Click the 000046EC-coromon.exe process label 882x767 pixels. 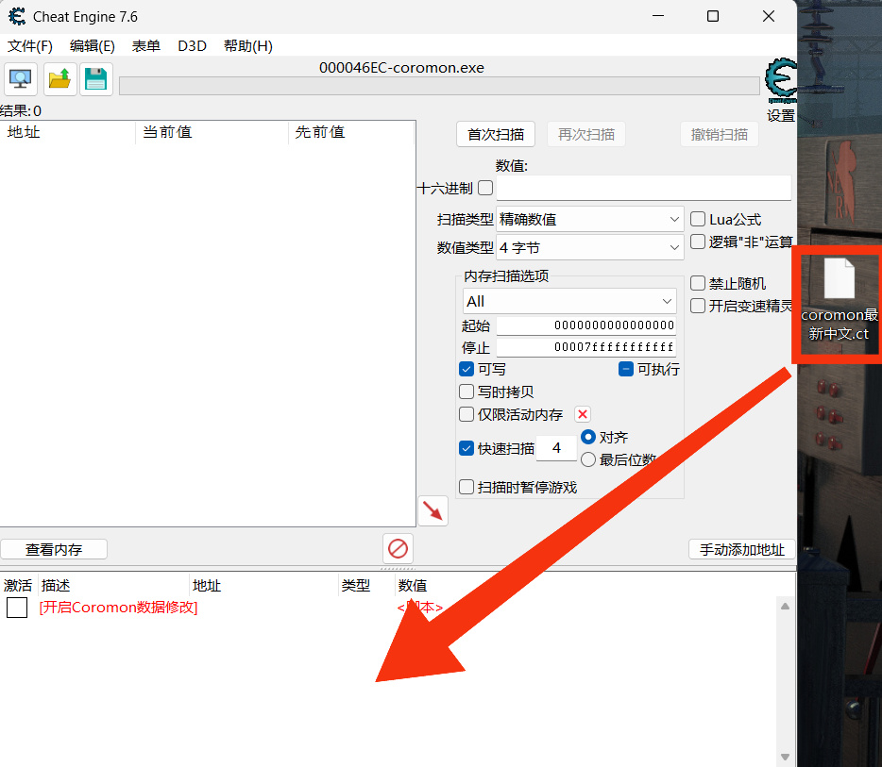click(401, 68)
